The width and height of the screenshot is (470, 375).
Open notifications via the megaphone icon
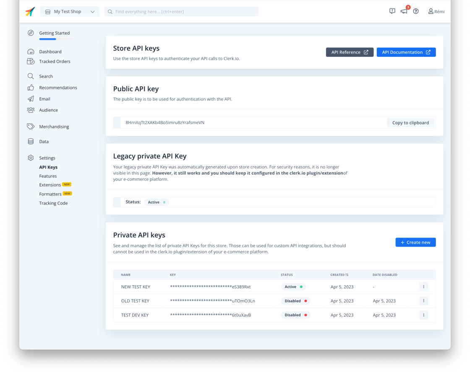click(x=404, y=11)
